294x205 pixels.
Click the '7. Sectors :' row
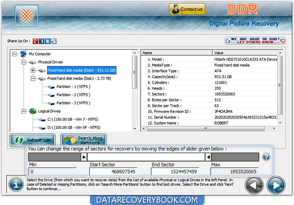click(209, 94)
